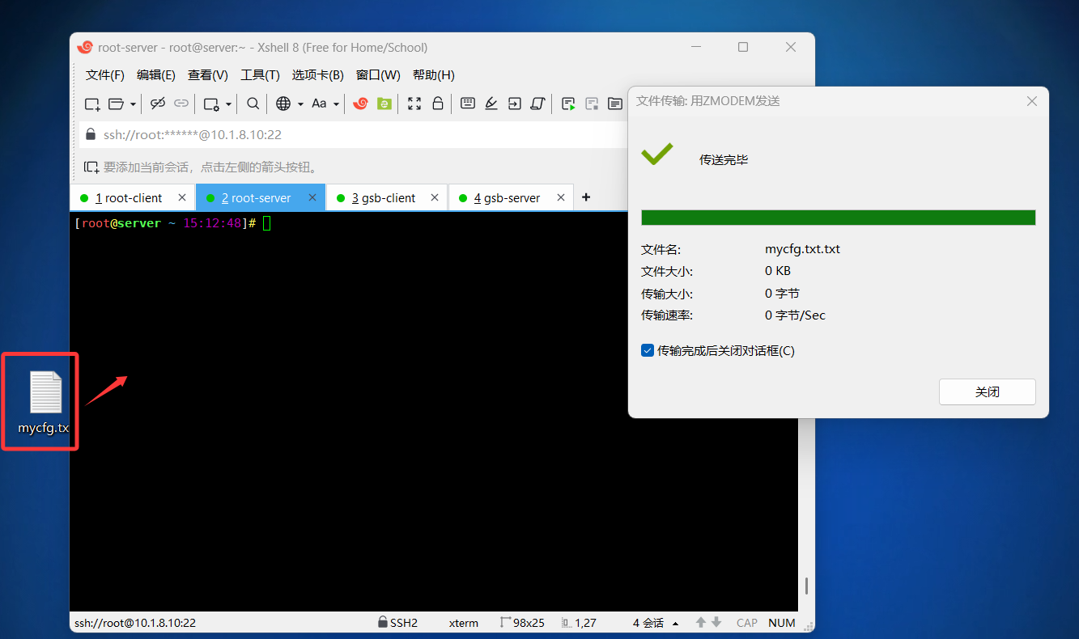Click the green checkmark completion icon
Viewport: 1079px width, 639px height.
[657, 153]
